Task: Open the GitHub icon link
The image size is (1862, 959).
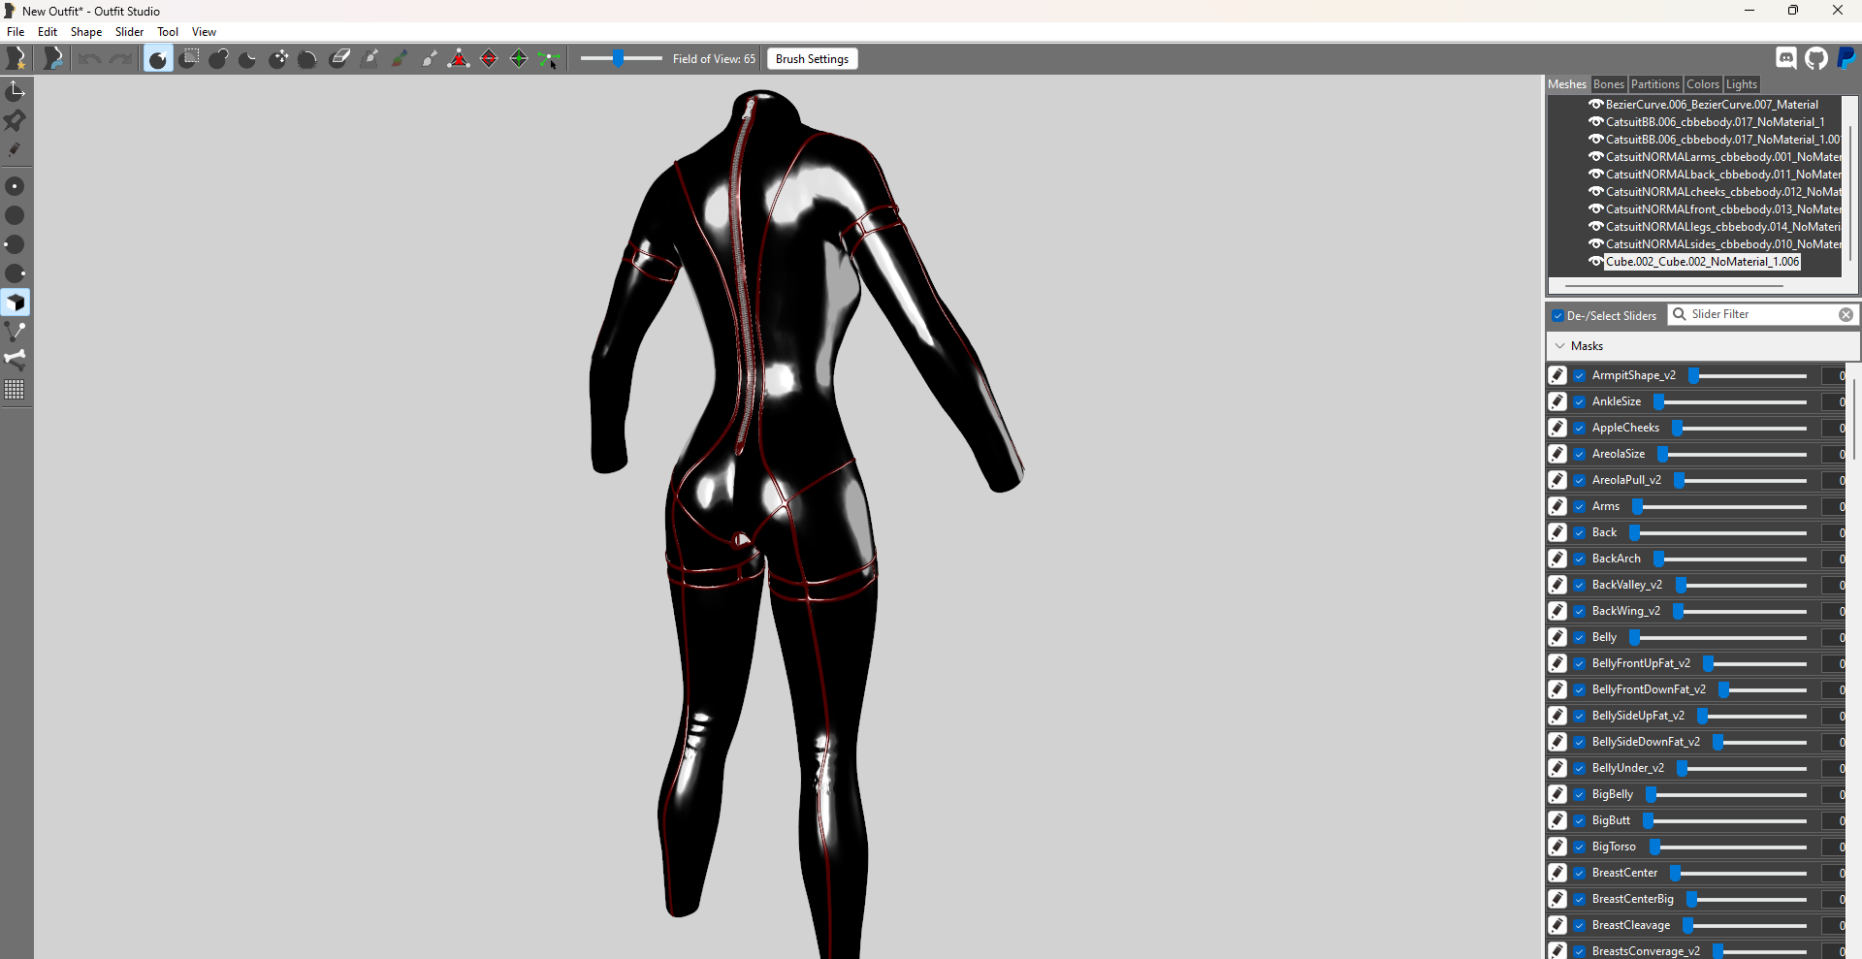Action: pos(1816,58)
